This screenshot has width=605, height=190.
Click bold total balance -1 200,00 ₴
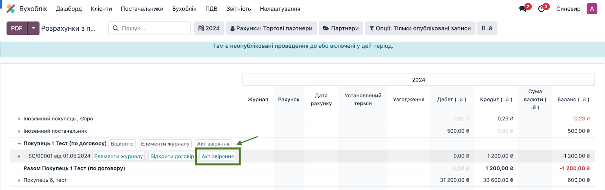tap(575, 168)
